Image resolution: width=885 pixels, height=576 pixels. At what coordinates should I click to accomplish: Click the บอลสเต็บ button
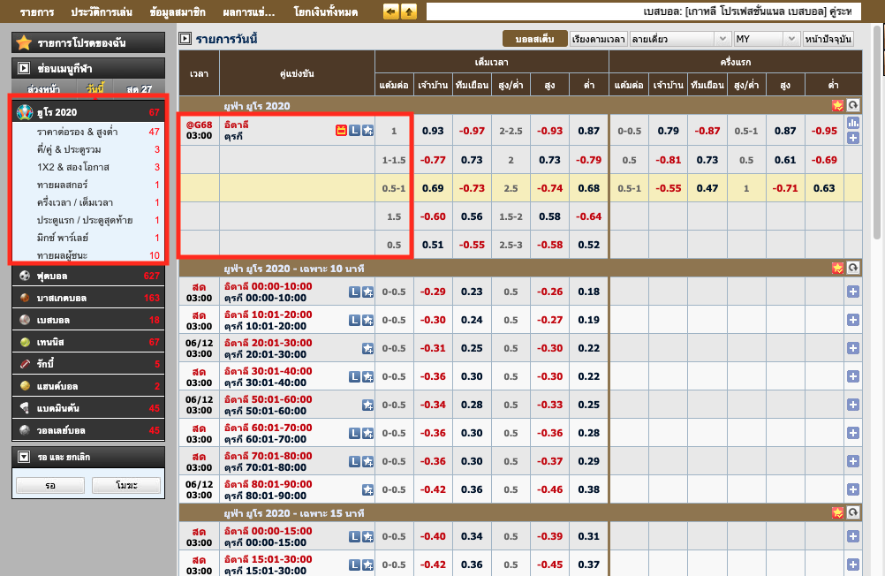click(533, 39)
